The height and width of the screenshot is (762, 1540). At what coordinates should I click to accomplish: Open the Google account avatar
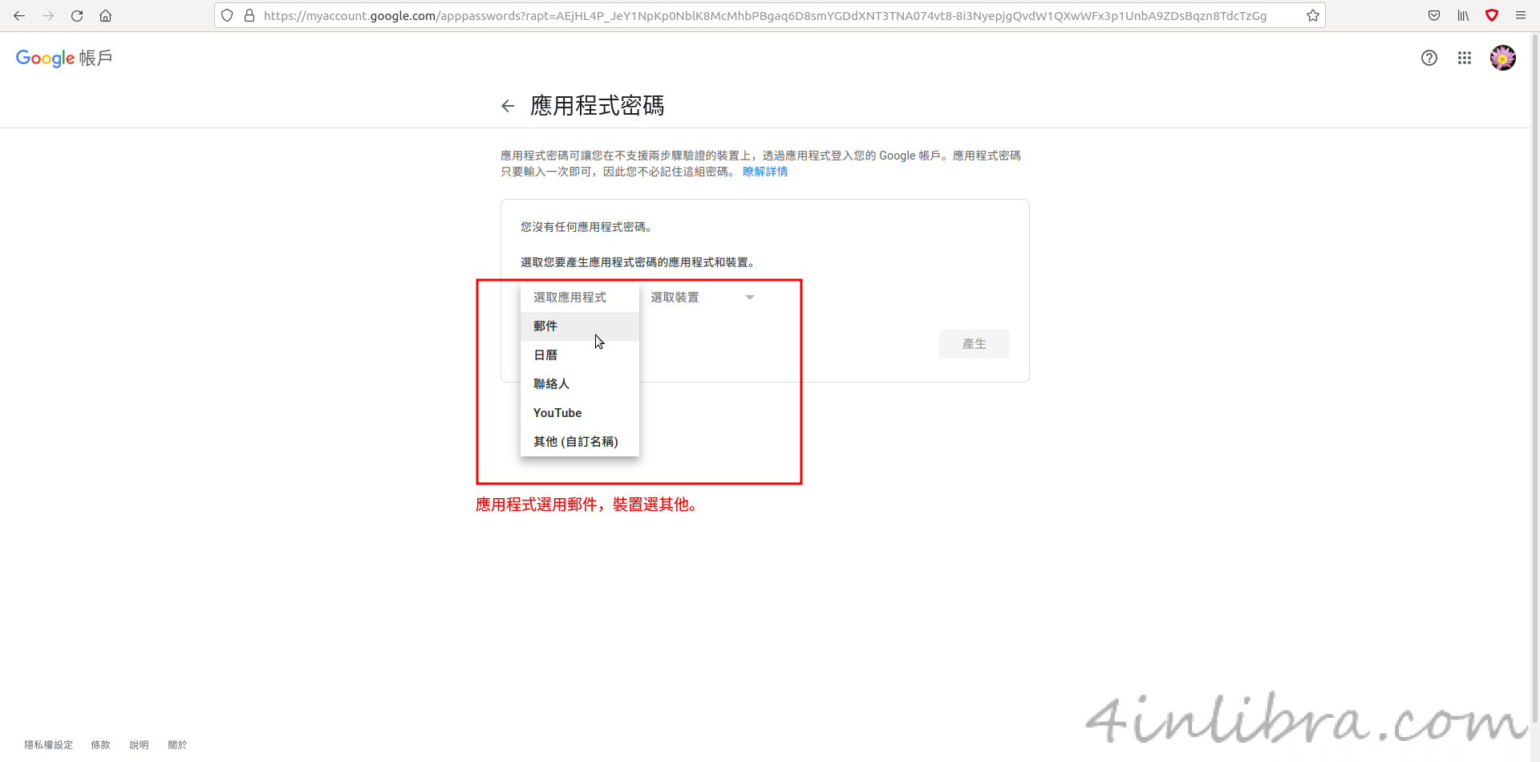click(1503, 58)
